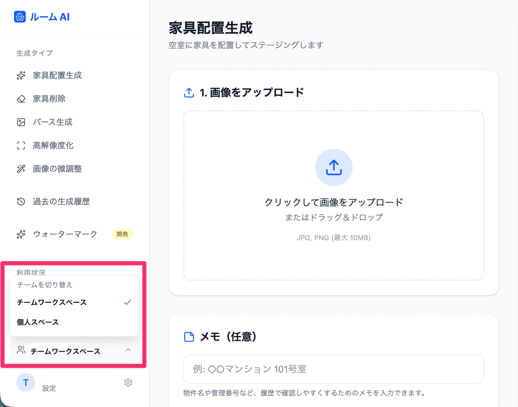Open the 高解像度化 generation type
The width and height of the screenshot is (518, 407).
(x=53, y=146)
